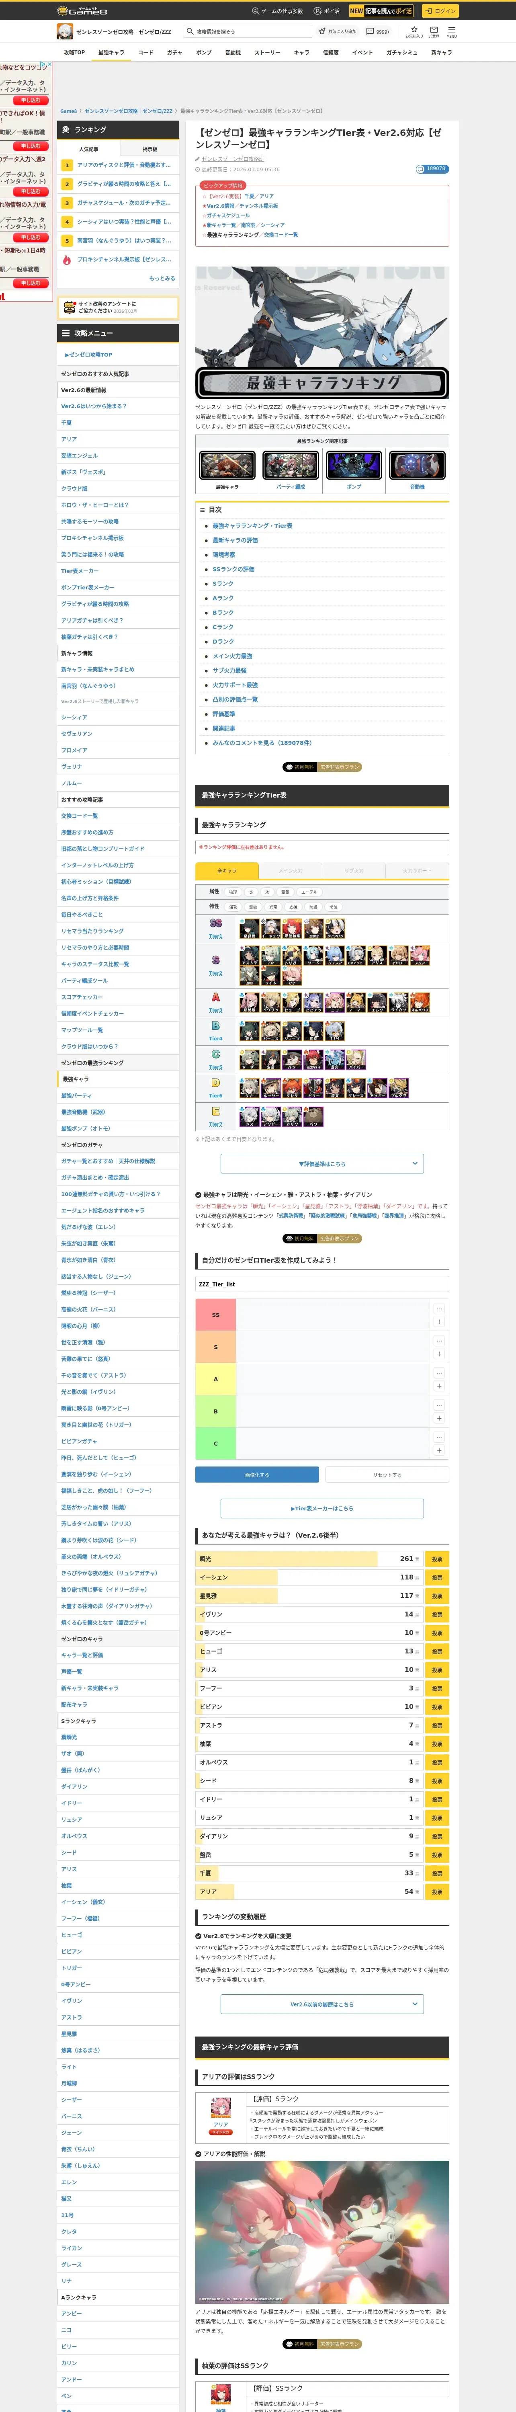
Task: Toggle the 命破 specialty filter
Action: click(x=334, y=907)
